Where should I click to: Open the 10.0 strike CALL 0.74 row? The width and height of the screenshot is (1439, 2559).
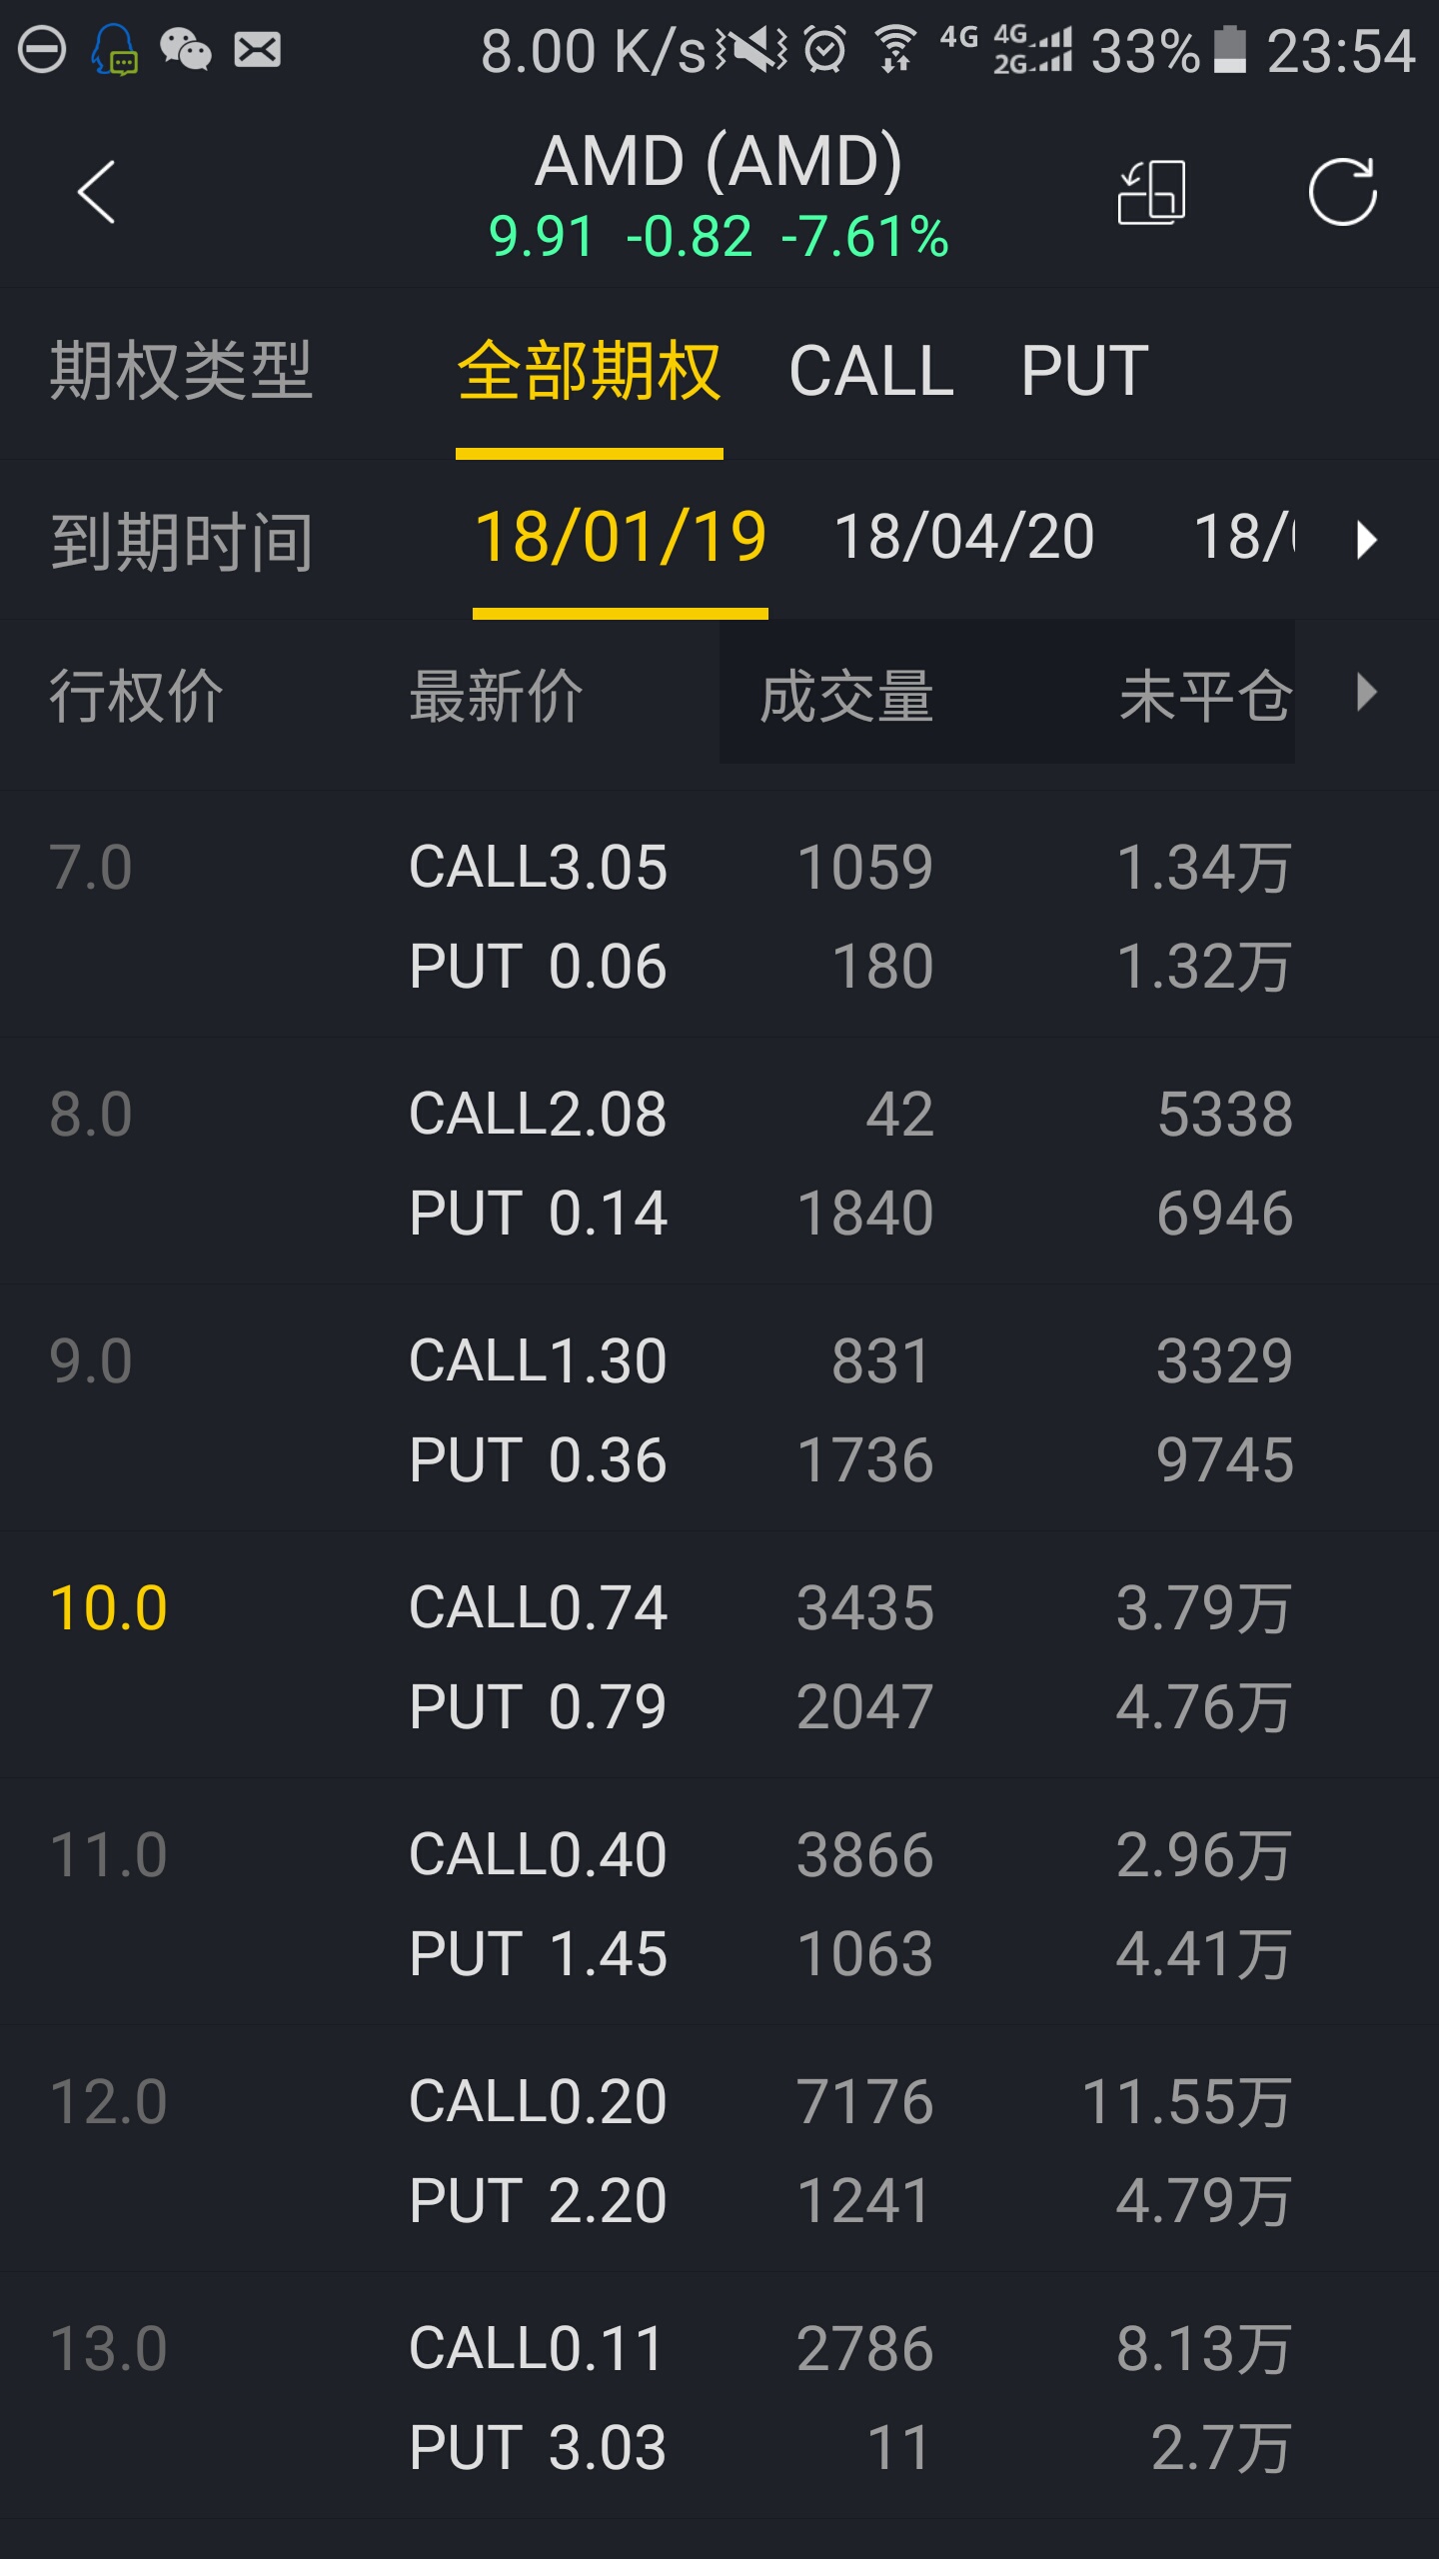point(719,1607)
